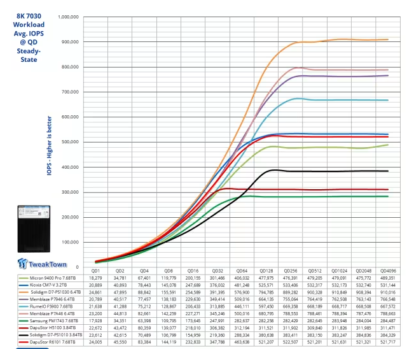
Task: Click the SSD drive product thumbnail
Action: (x=34, y=229)
